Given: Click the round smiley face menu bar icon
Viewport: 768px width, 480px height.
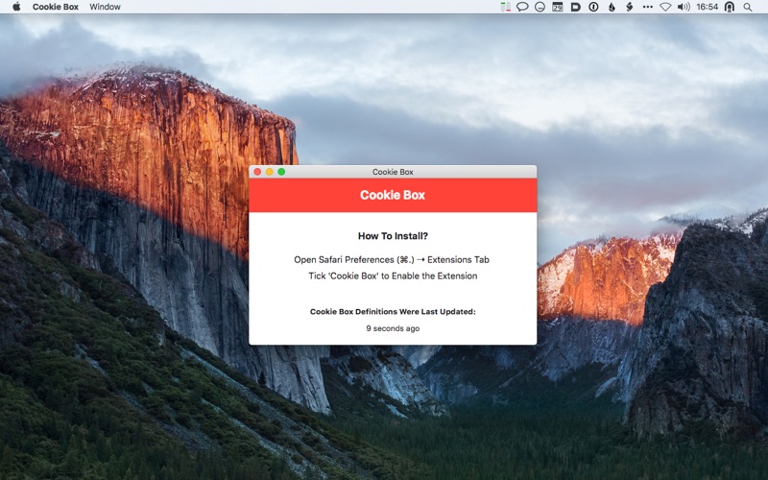Looking at the screenshot, I should pos(540,7).
